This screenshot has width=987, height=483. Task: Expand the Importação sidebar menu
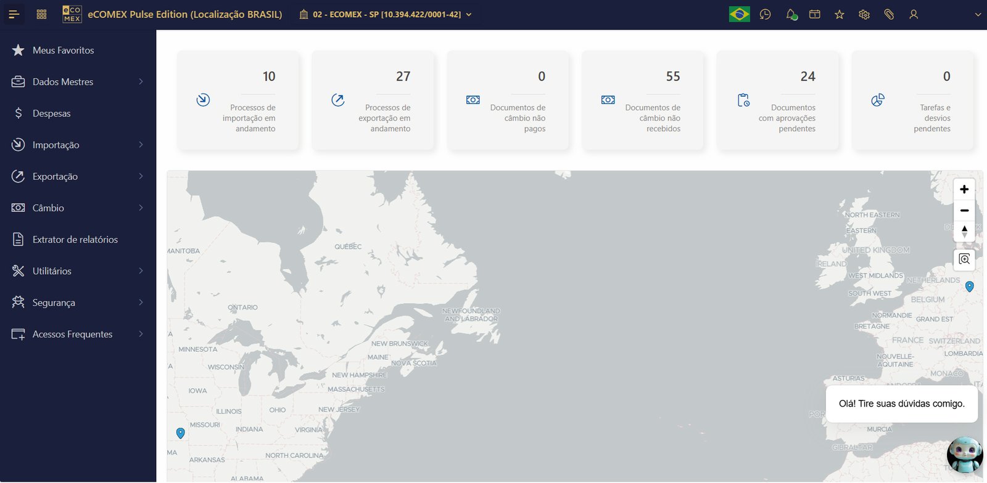tap(78, 145)
